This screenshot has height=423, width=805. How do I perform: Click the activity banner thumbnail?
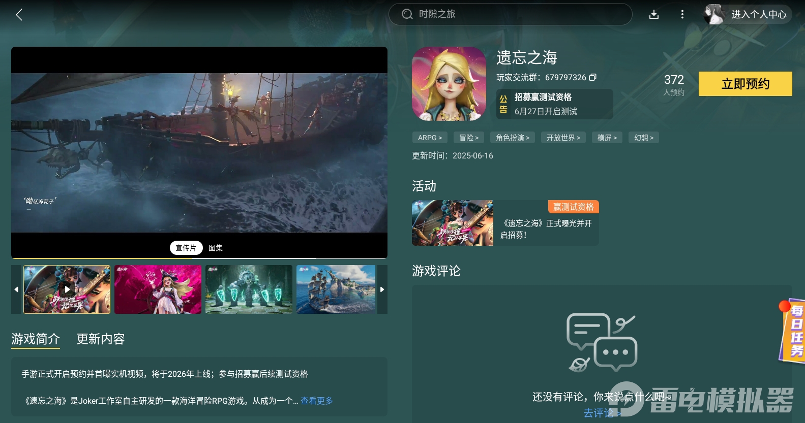coord(453,223)
